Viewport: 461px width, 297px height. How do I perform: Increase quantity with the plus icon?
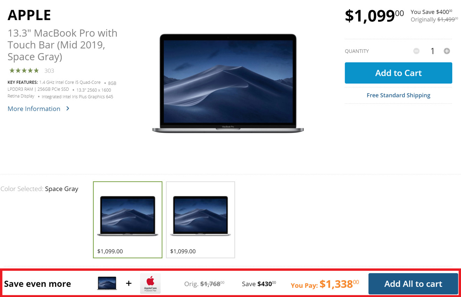pos(447,51)
